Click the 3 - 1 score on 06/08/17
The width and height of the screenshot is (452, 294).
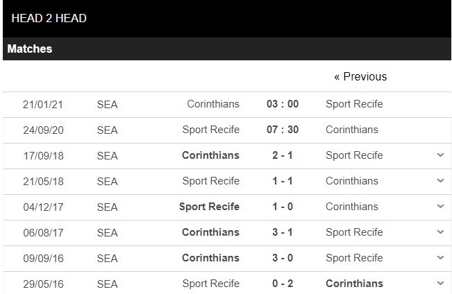pos(283,232)
